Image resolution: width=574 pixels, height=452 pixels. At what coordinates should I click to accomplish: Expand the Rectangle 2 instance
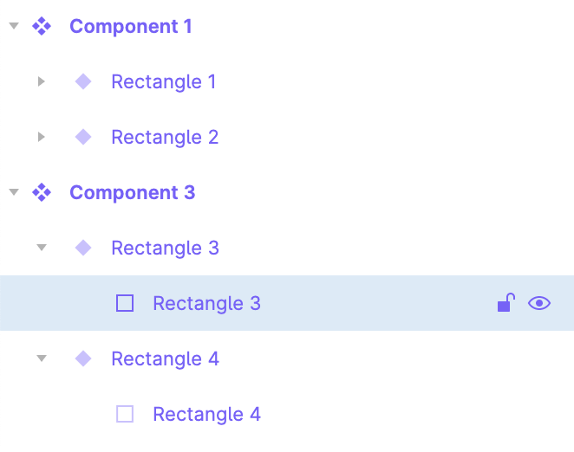coord(42,137)
